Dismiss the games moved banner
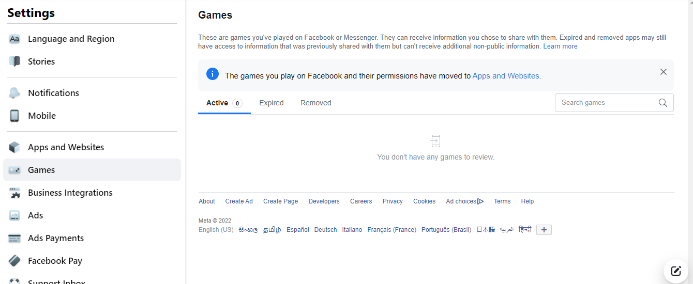 pos(664,72)
